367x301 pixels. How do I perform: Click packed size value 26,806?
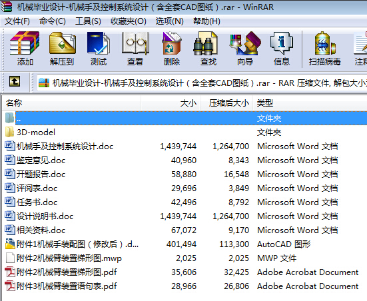pos(236,286)
